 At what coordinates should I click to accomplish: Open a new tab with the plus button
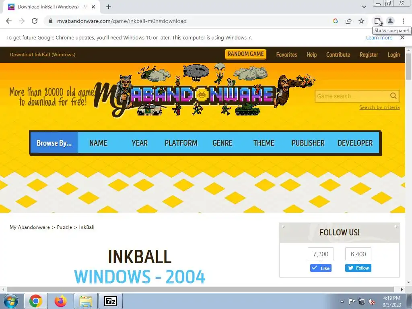109,7
